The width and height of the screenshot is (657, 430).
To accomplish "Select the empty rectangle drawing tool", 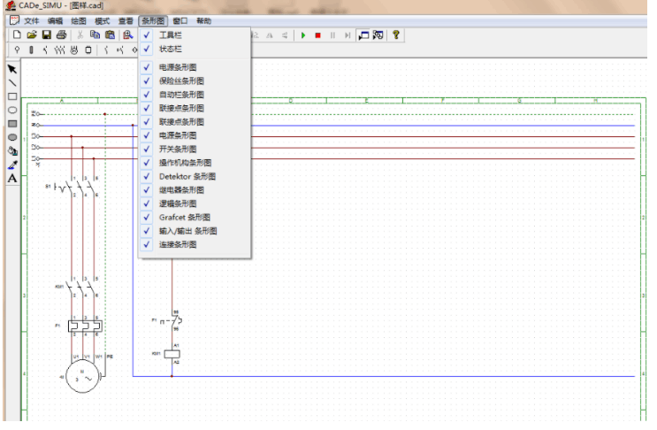I will pos(12,96).
